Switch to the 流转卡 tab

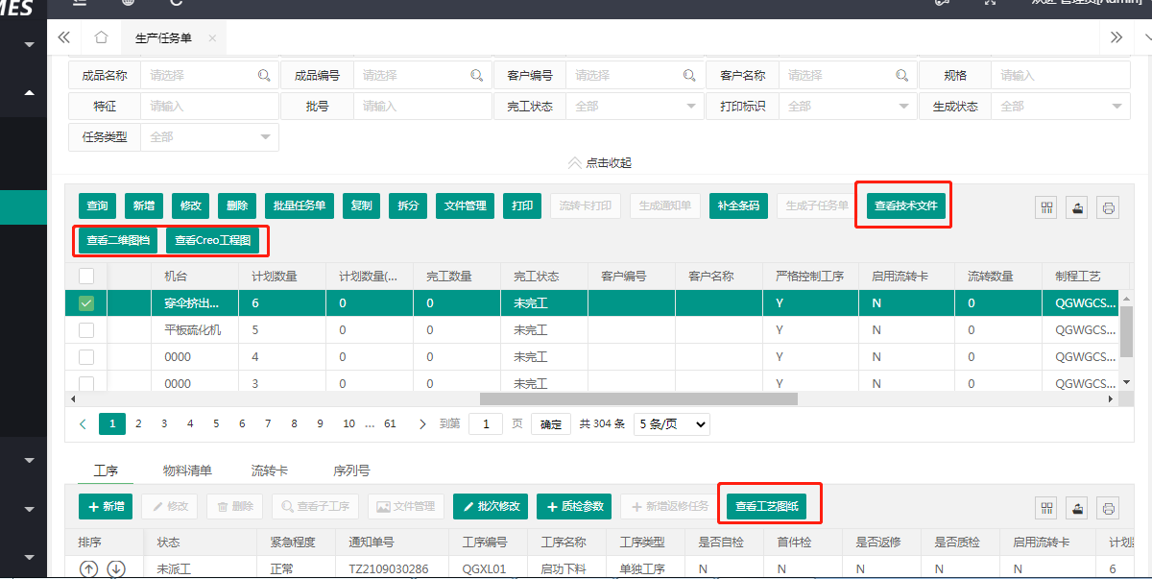click(270, 470)
